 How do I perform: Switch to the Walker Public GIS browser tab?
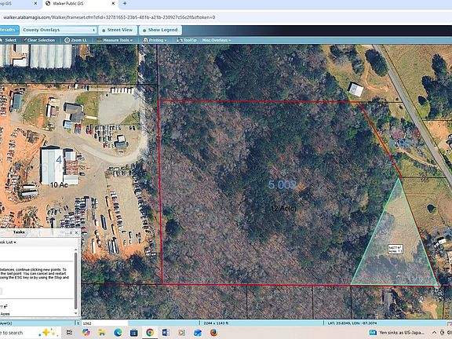pyautogui.click(x=78, y=3)
